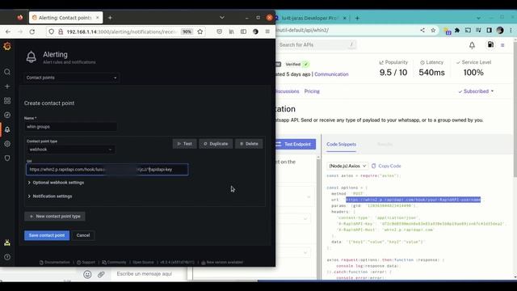Open Server Admin shield icon in Grafana sidebar
Screen dimensions: 517x291
7,158
